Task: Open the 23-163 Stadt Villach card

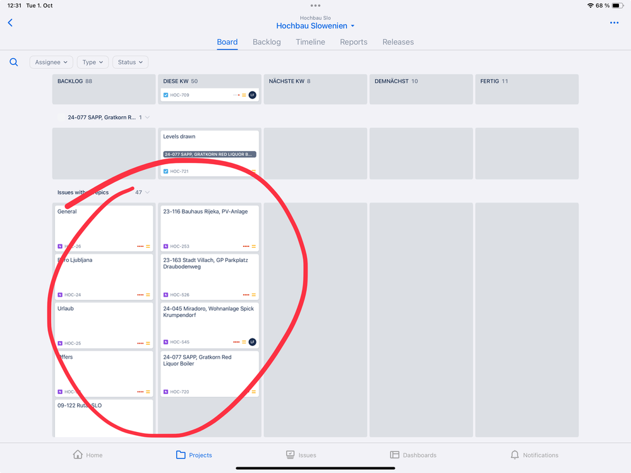Action: click(x=210, y=277)
